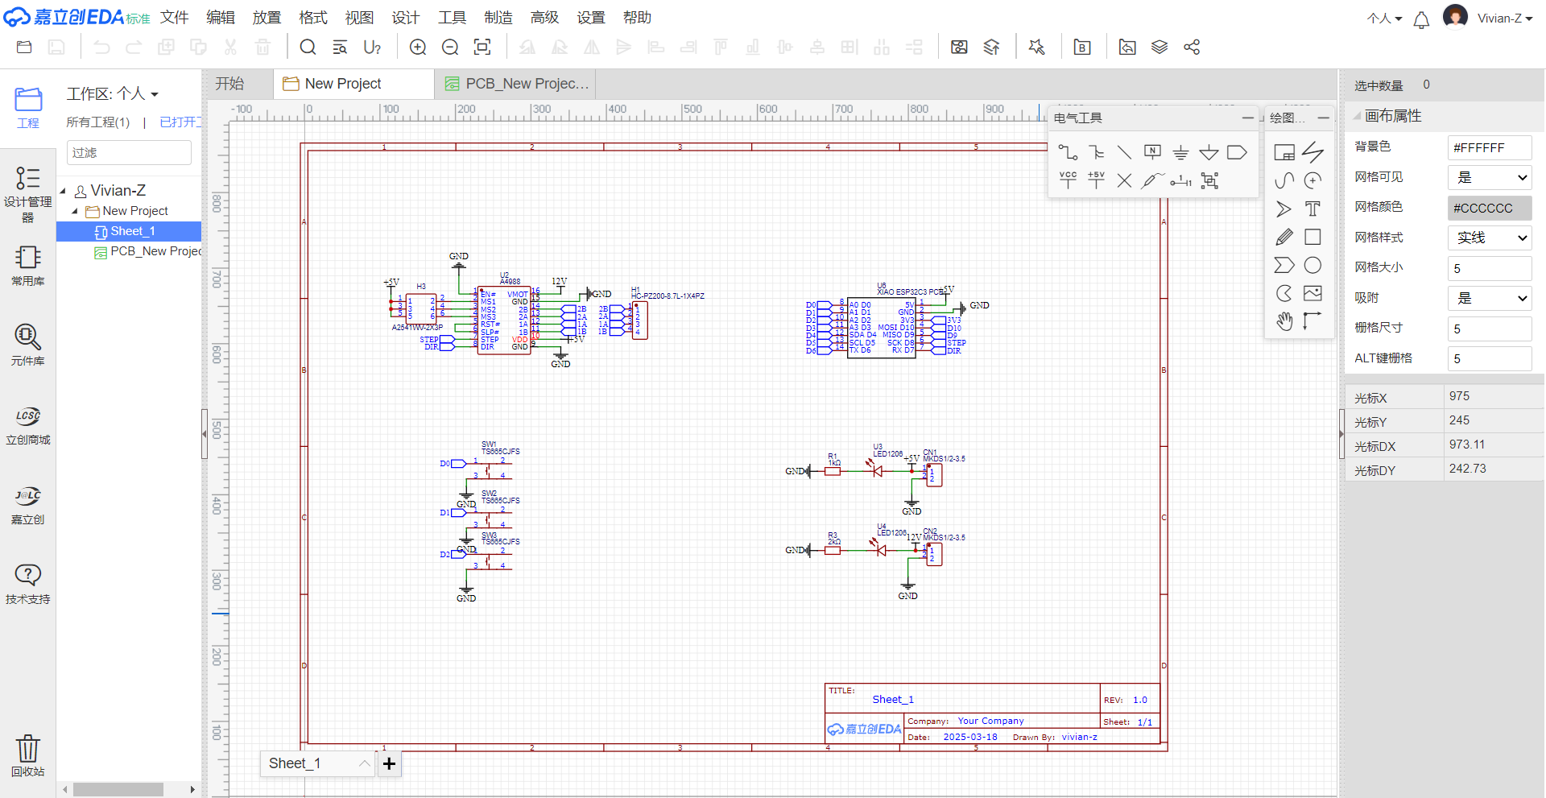Click the 过滤 filter input field
Image resolution: width=1546 pixels, height=798 pixels.
[x=129, y=153]
